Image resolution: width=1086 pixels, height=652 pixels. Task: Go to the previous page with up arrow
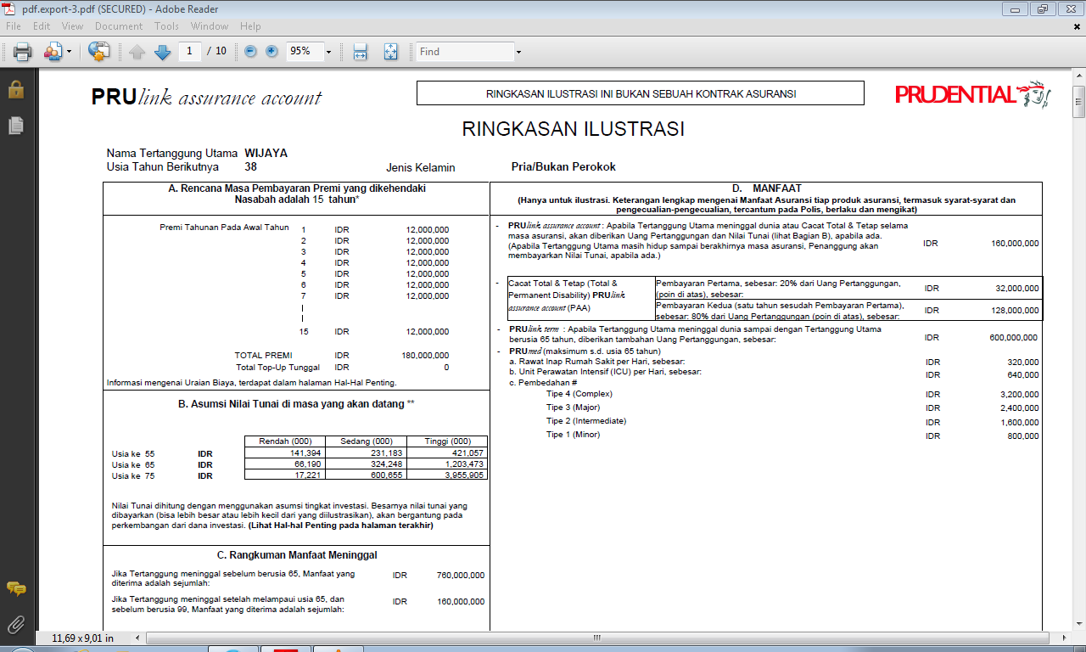pos(137,52)
